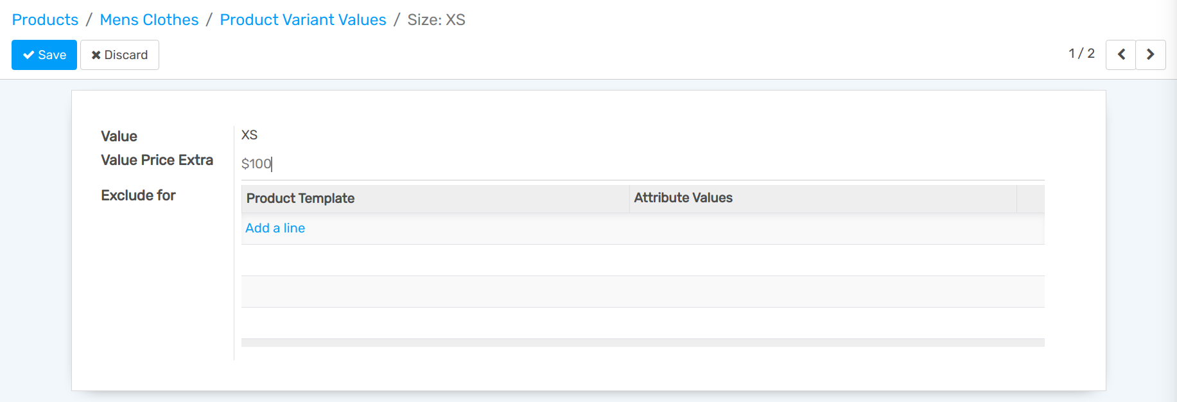This screenshot has height=402, width=1177.
Task: Click the Size: XS breadcrumb title
Action: coord(436,20)
